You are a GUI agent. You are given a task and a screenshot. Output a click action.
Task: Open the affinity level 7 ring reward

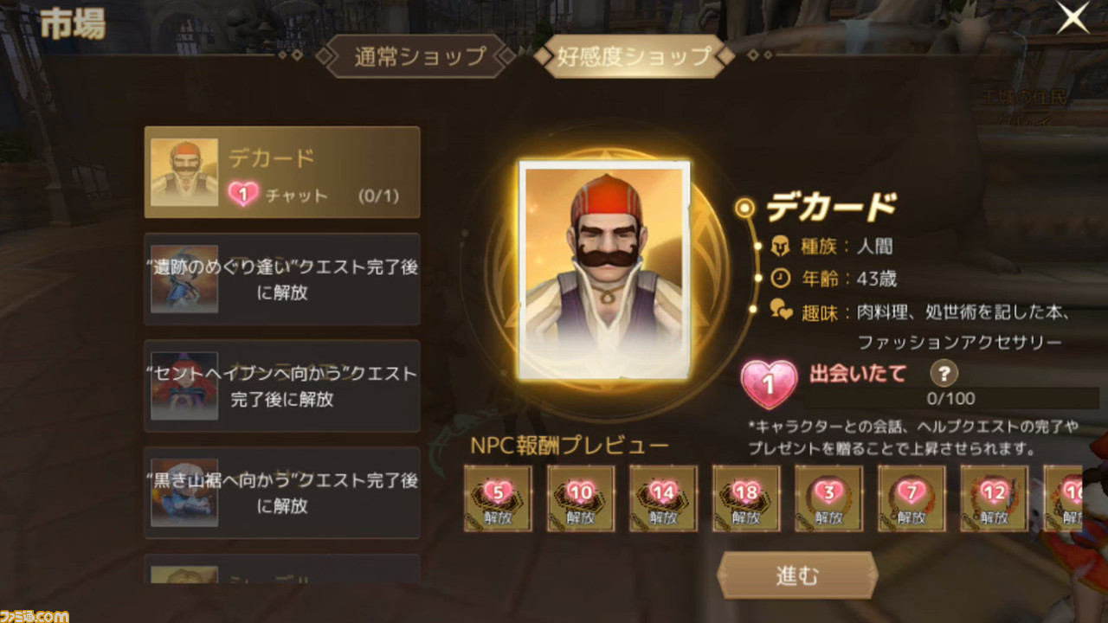point(912,498)
